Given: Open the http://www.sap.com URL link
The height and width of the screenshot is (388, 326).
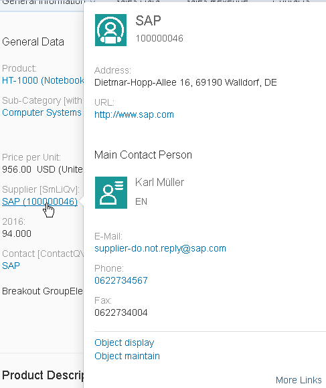Looking at the screenshot, I should point(134,114).
